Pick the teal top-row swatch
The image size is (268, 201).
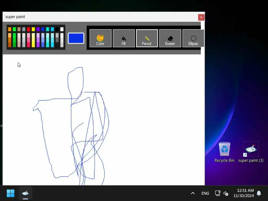(48, 29)
